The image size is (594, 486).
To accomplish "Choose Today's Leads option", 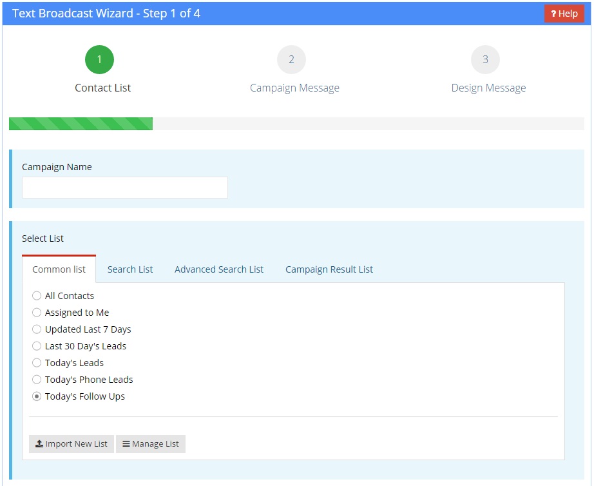I will pyautogui.click(x=37, y=362).
